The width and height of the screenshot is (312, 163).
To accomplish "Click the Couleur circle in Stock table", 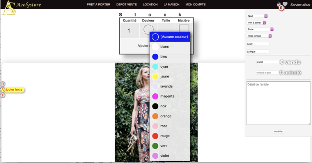I will (x=148, y=30).
